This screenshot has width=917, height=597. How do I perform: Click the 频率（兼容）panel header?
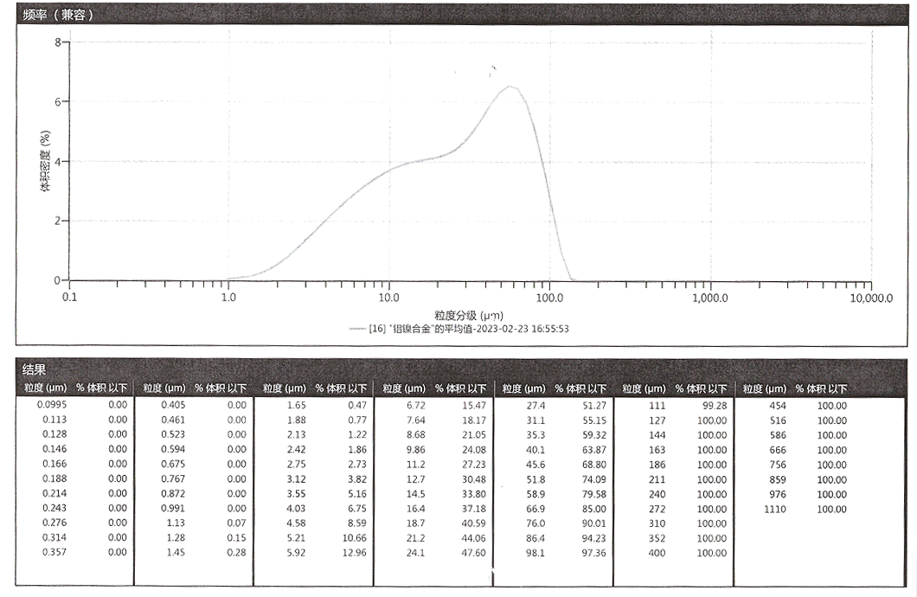(x=59, y=15)
